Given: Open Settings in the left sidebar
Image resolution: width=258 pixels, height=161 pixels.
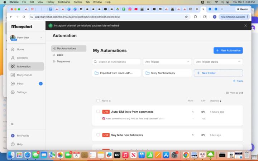Looking at the screenshot, I should [21, 92].
